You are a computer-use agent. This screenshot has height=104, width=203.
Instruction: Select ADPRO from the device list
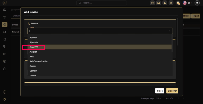pyautogui.click(x=99, y=37)
